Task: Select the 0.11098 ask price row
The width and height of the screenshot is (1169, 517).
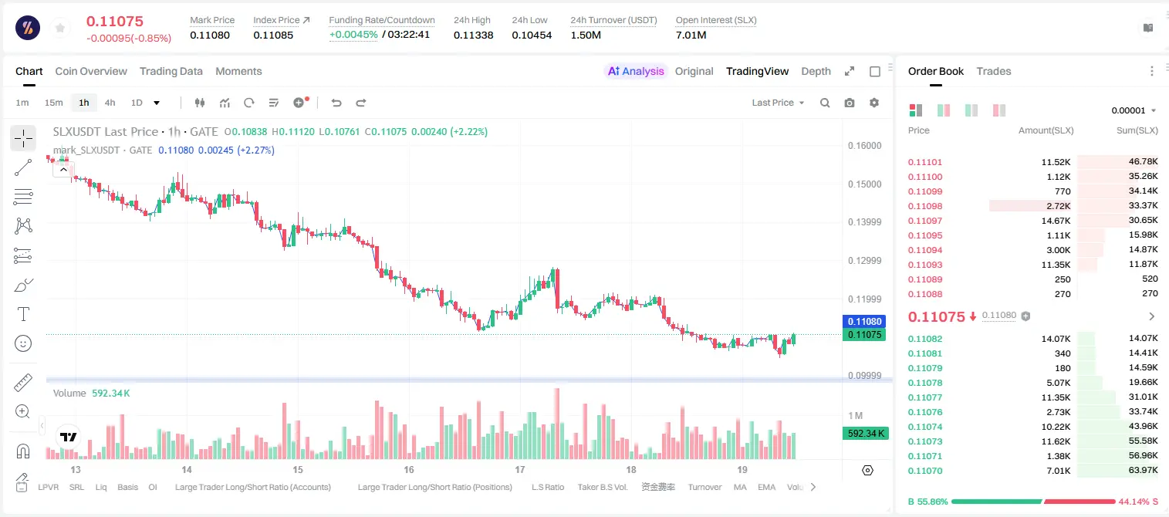Action: (x=1033, y=206)
